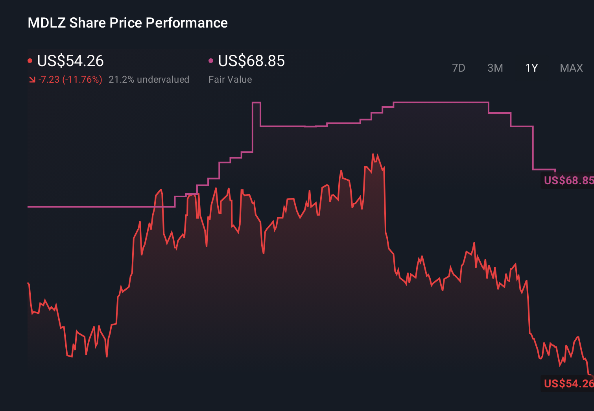Open the US$54.26 current price detail
594x411 pixels.
pyautogui.click(x=70, y=61)
